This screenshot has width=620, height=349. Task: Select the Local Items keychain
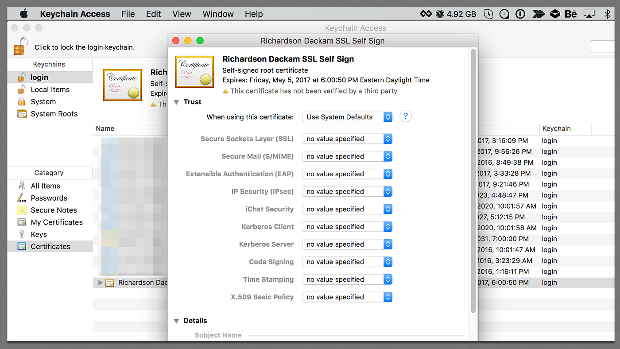[x=50, y=89]
